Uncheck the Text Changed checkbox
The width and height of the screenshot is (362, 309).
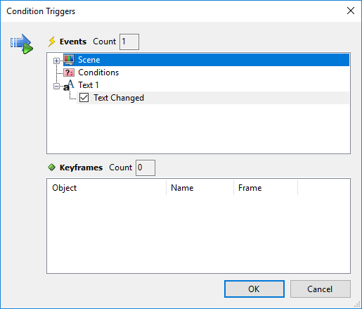point(84,98)
